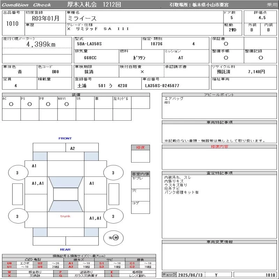Click the single A1 mark on the right door

click(x=92, y=183)
